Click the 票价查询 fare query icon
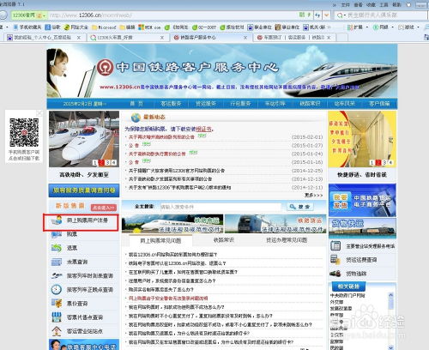 pos(57,303)
